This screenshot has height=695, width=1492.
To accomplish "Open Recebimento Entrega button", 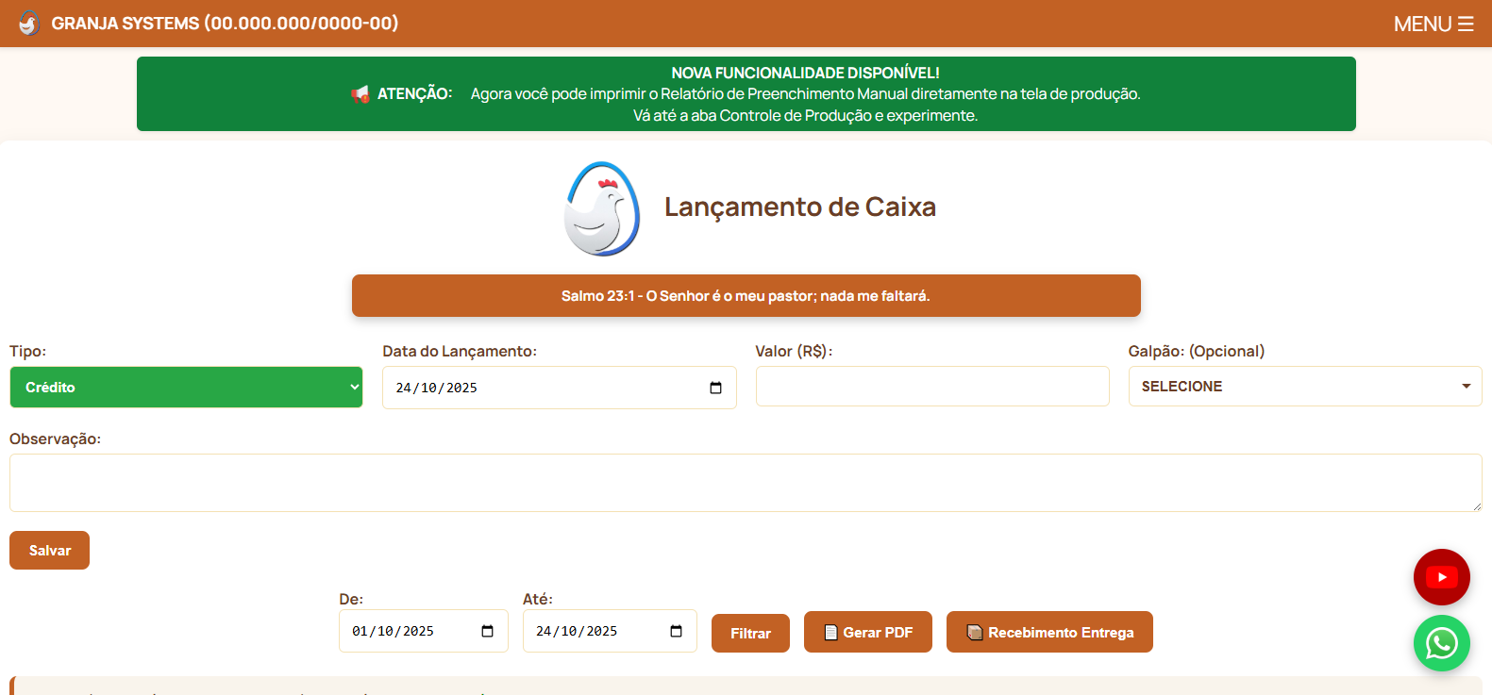I will [x=1049, y=632].
